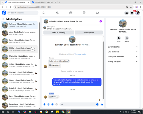The height and width of the screenshot is (114, 143).
Task: Open Chrome three-dot menu
Action: [x=140, y=7]
